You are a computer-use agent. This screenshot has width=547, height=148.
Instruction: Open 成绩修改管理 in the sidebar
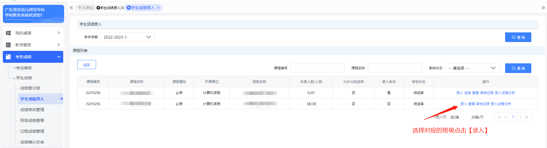[32, 110]
